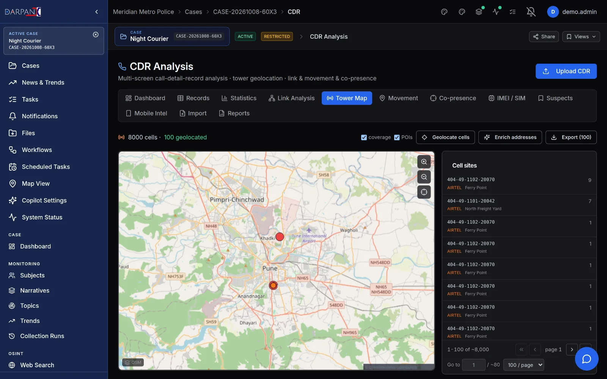This screenshot has height=379, width=607.
Task: Click Enrich addresses button
Action: [510, 138]
